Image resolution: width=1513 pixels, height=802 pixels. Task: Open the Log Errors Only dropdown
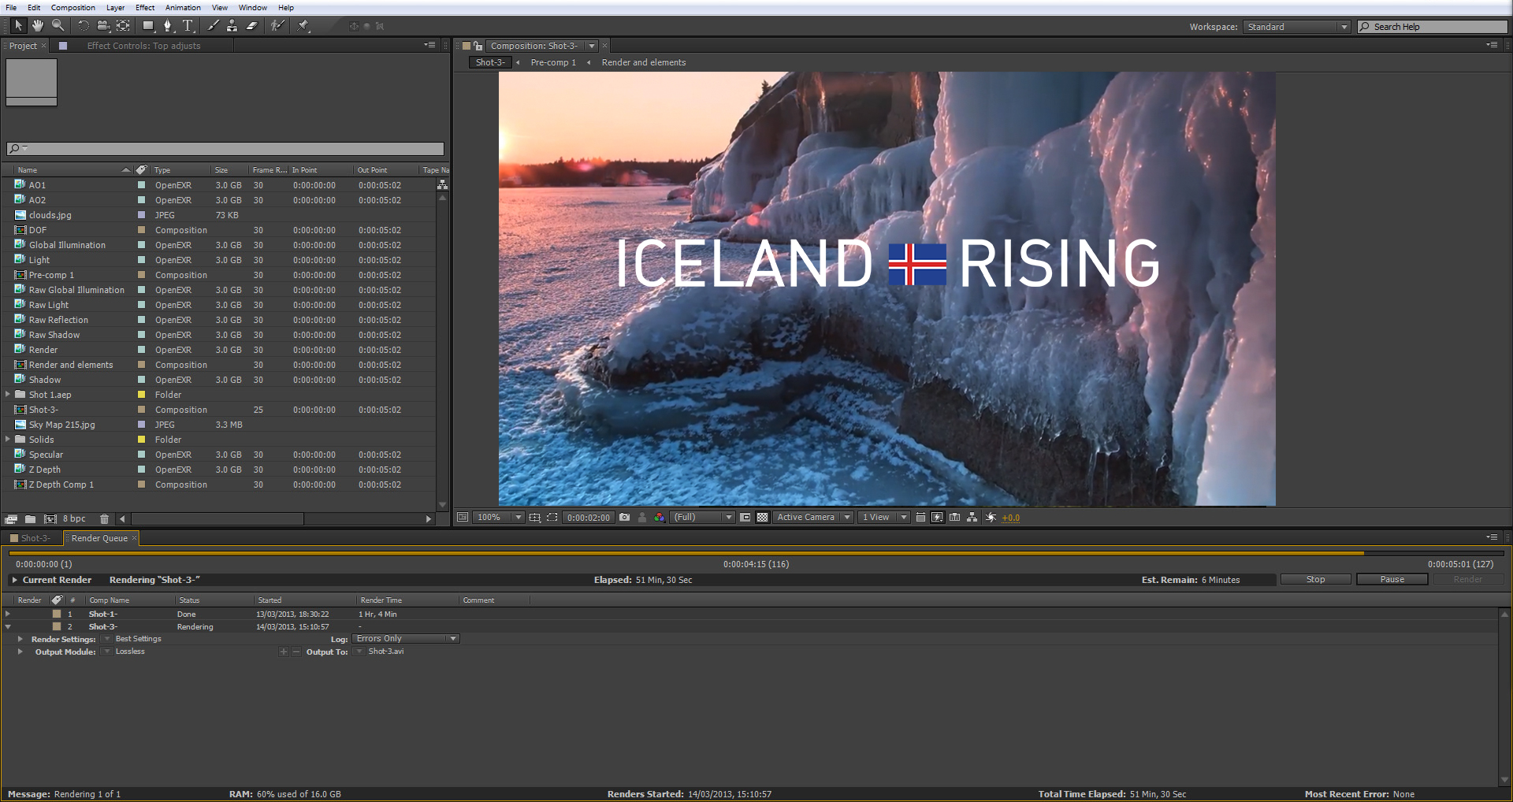pyautogui.click(x=406, y=639)
